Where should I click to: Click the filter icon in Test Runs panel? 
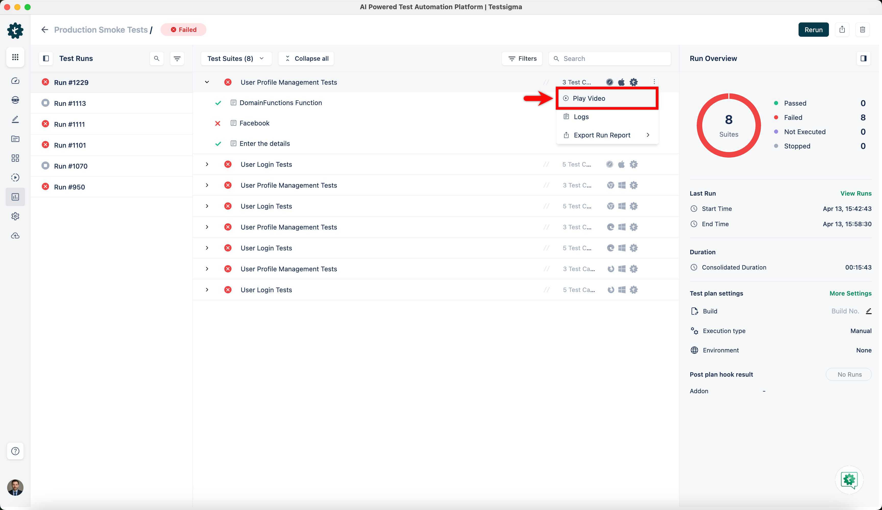point(177,58)
